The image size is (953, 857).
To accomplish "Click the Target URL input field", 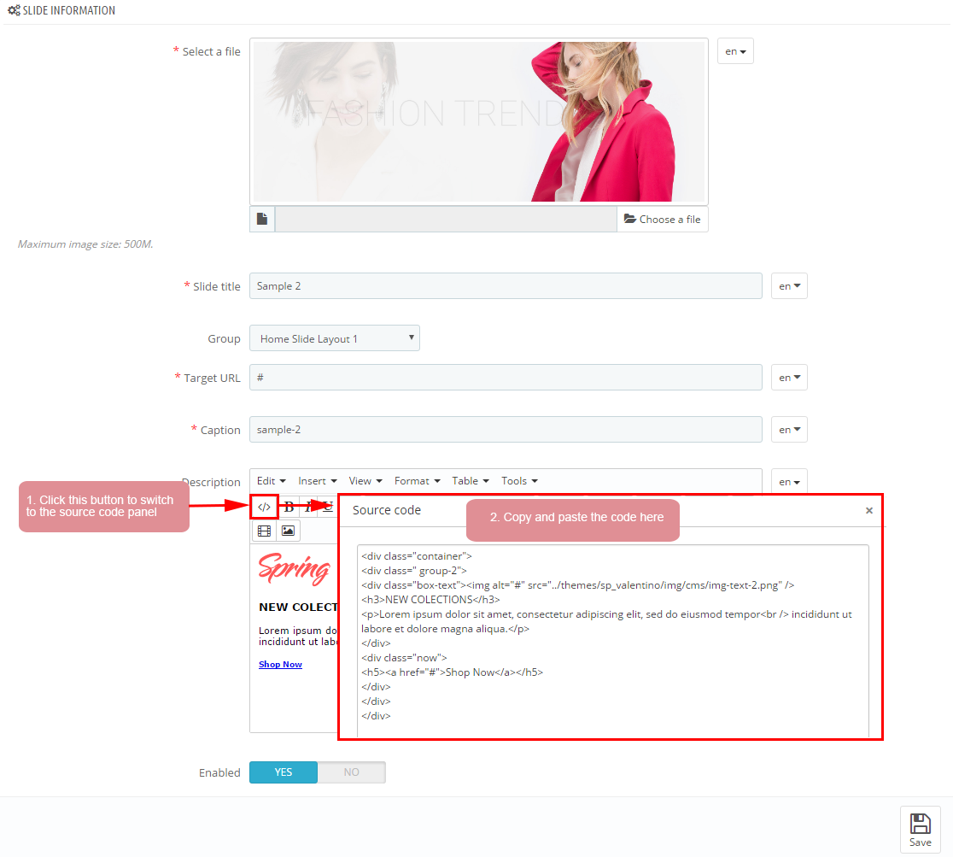I will [506, 377].
